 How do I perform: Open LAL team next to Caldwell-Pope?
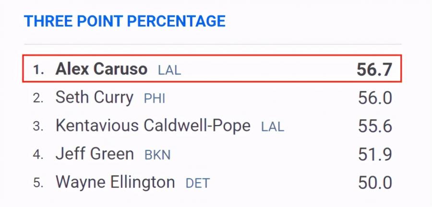273,126
